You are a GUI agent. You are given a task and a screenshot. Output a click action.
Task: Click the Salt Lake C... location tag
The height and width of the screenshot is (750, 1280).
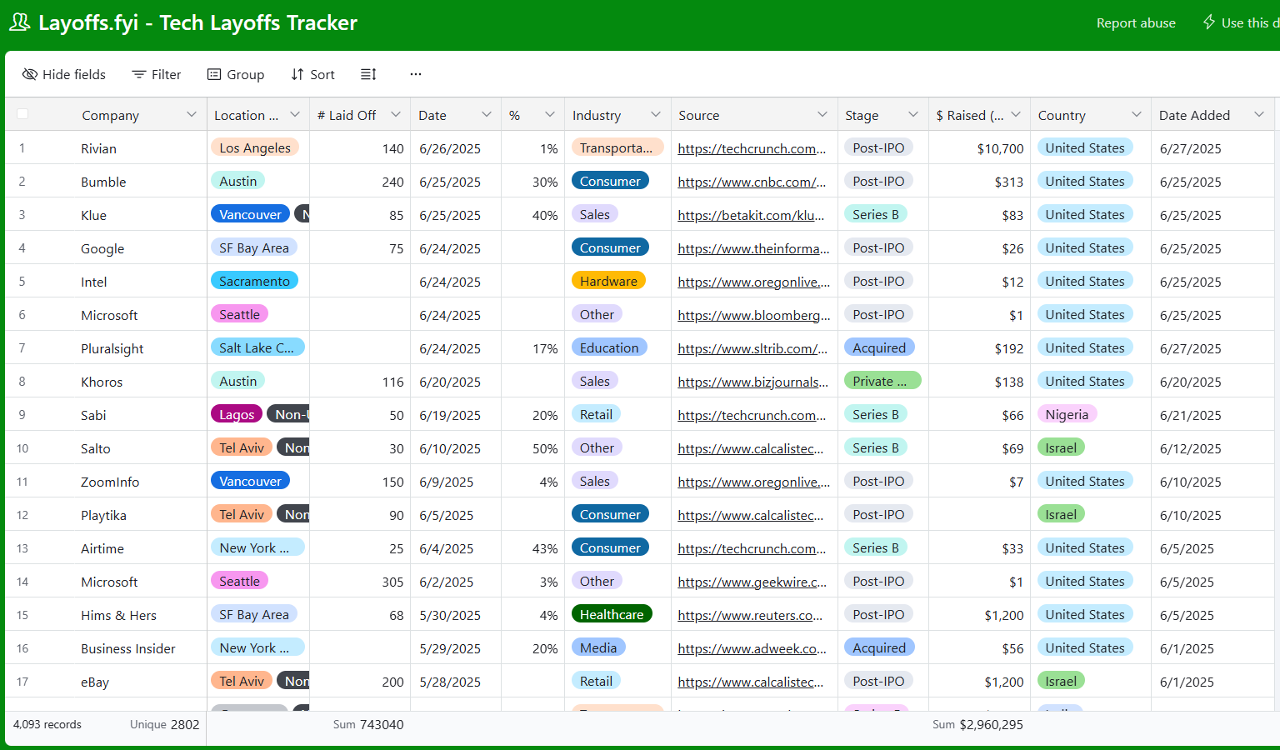(257, 347)
